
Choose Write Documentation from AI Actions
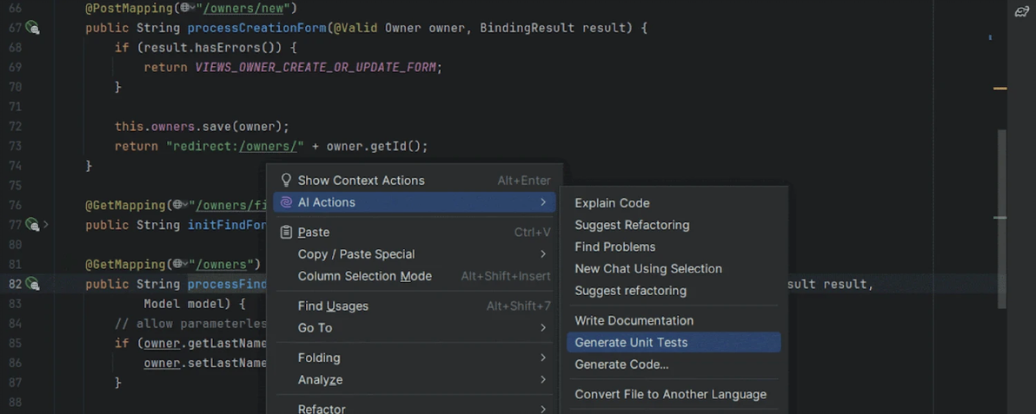coord(634,321)
